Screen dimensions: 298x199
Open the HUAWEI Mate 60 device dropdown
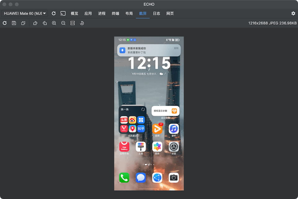[24, 13]
